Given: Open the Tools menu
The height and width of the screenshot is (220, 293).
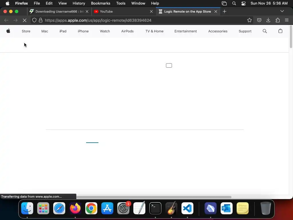Looking at the screenshot, I should [x=121, y=3].
